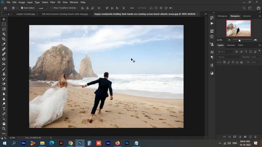The height and width of the screenshot is (147, 262).
Task: Toggle lock transparent pixels in Layers panel
Action: click(x=224, y=62)
